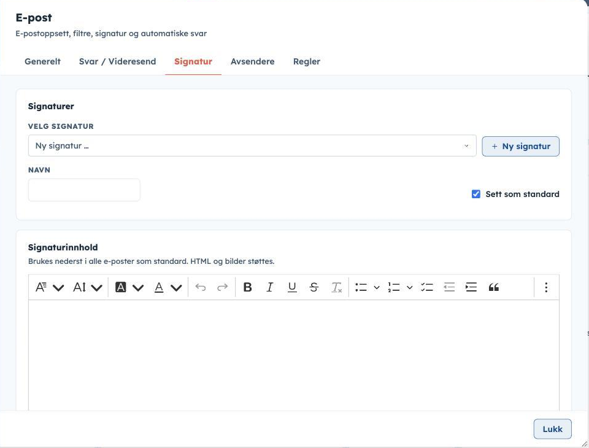
Task: Click the Lukk button
Action: click(x=553, y=429)
